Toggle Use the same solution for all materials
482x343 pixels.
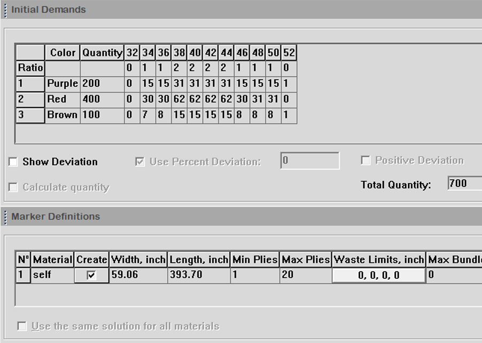click(x=20, y=326)
